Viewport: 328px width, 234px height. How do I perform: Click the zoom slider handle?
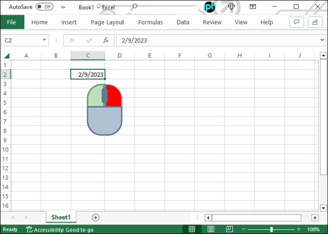click(271, 229)
